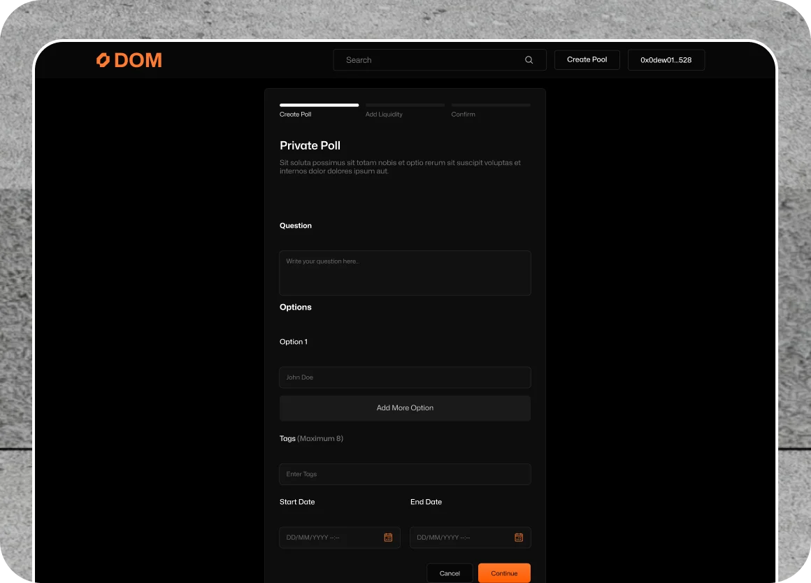Open the wallet address 0x0dew01...528 button
The height and width of the screenshot is (583, 811).
666,60
